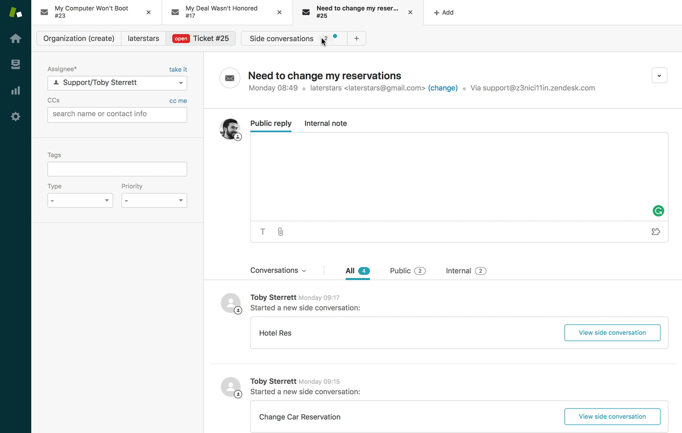The image size is (682, 433).
Task: View the Hotel Res side conversation
Action: 612,333
